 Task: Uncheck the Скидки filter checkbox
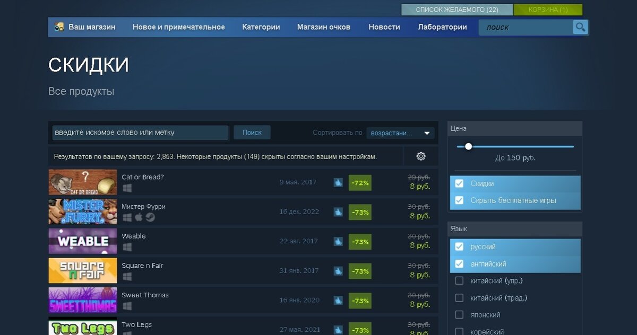(460, 184)
